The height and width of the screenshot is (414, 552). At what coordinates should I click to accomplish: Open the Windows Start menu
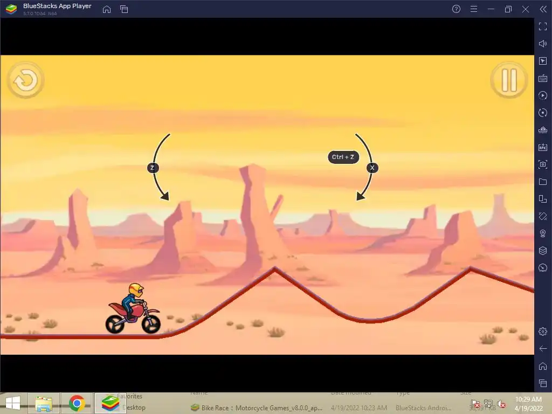[13, 403]
